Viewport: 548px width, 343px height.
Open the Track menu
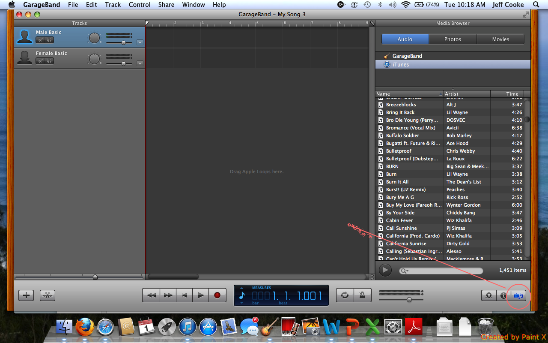click(113, 5)
